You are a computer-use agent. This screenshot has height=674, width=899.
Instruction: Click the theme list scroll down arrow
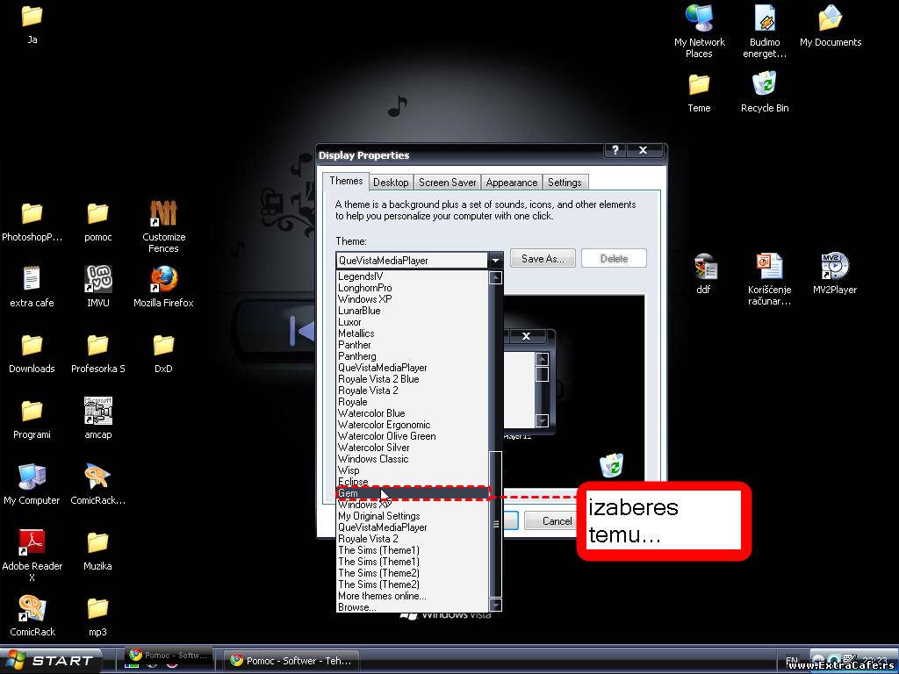click(x=495, y=606)
